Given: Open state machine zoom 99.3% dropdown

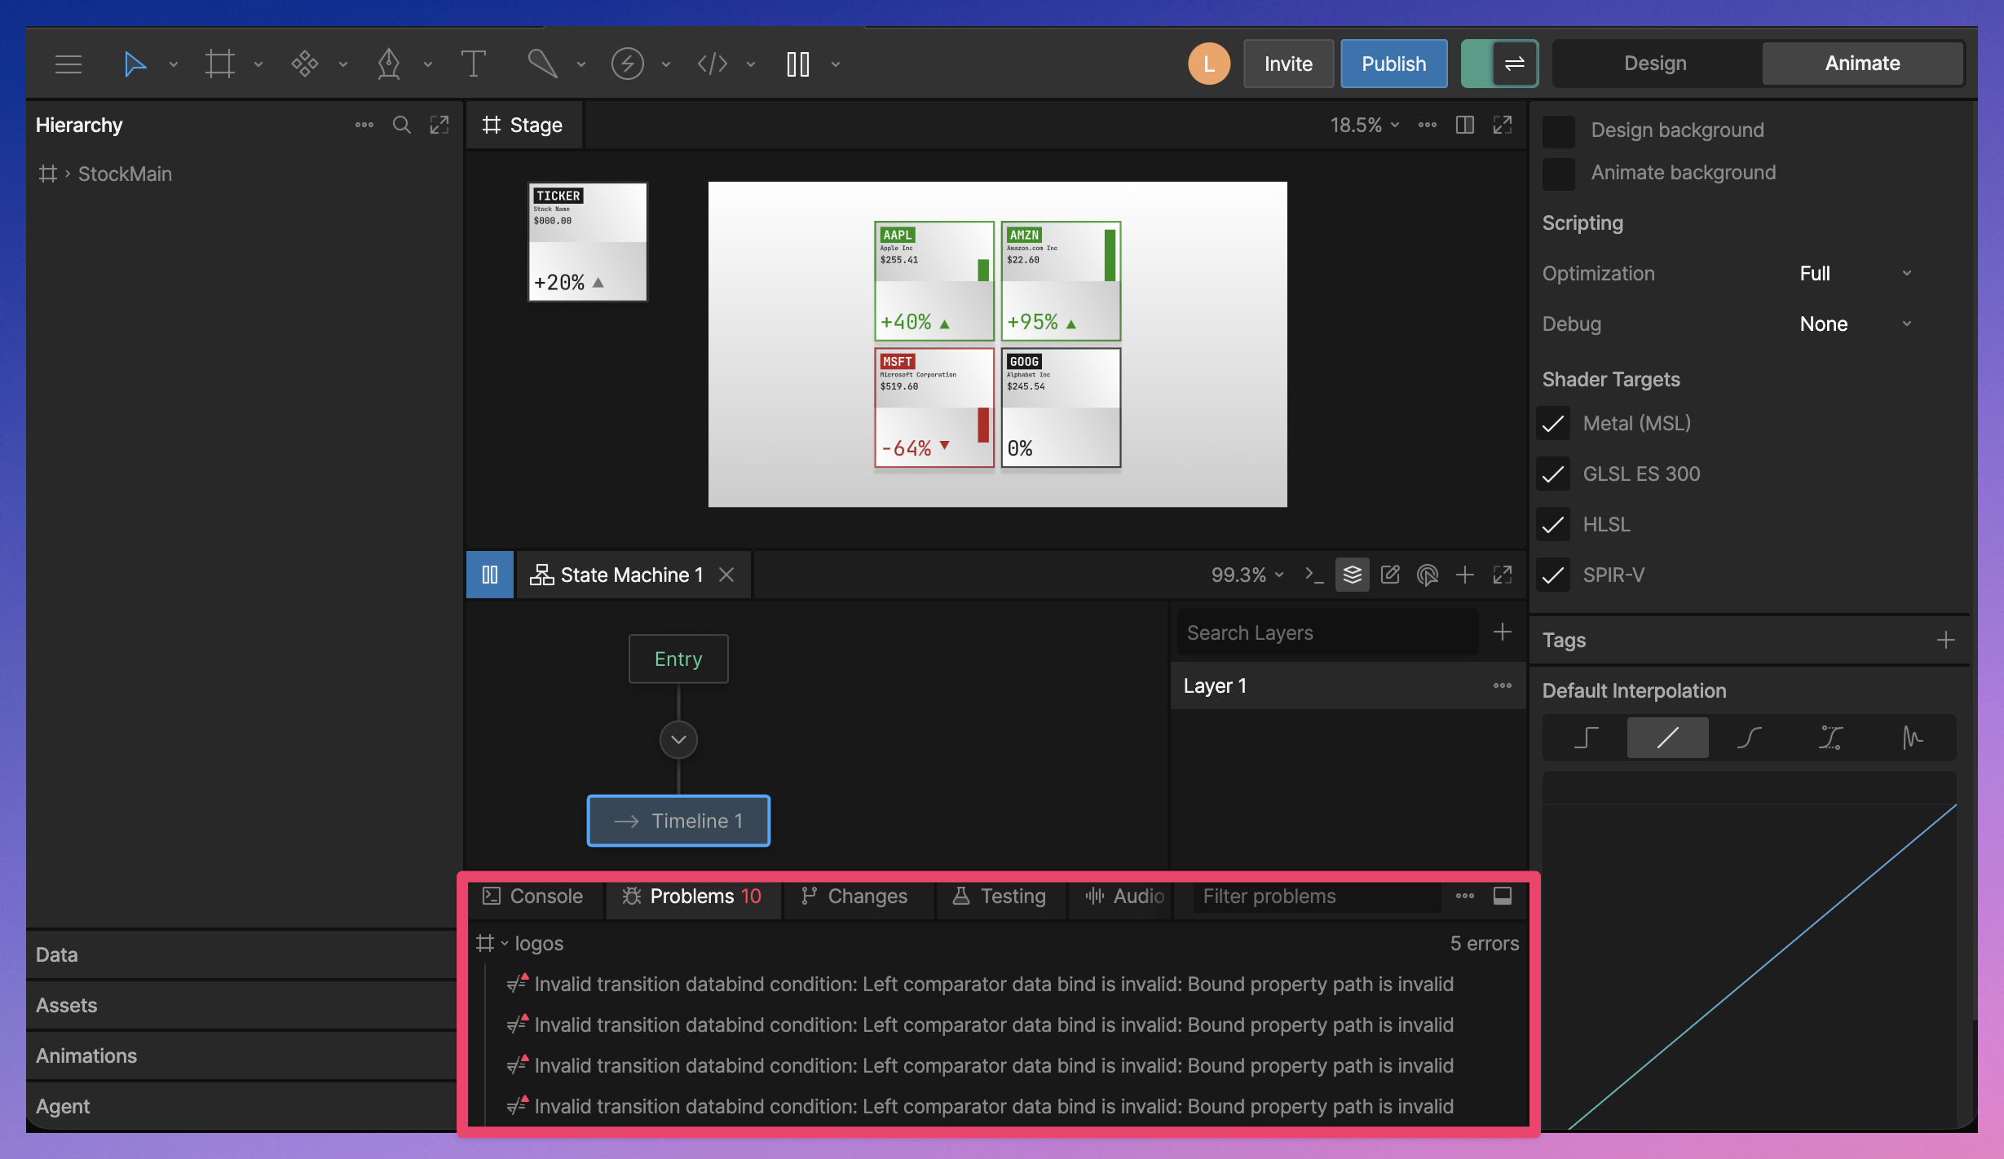Looking at the screenshot, I should (1247, 575).
